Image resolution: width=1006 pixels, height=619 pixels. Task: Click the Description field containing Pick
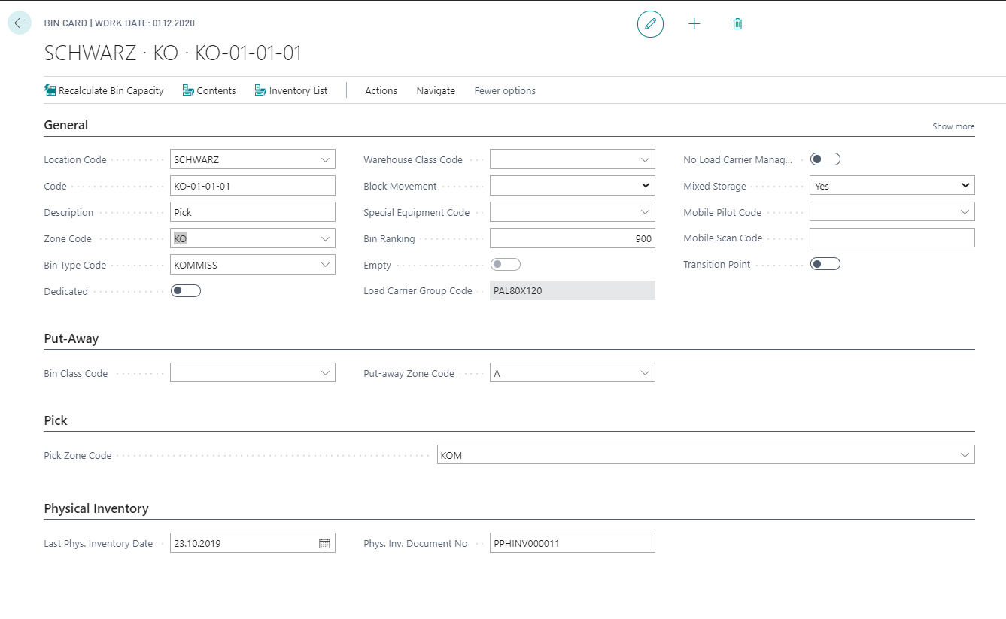(x=253, y=212)
